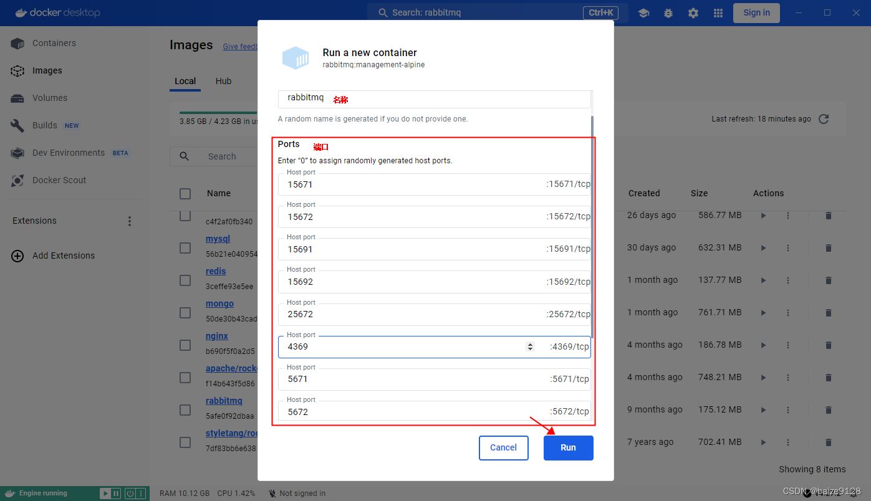Click the Add Extensions plus icon
Viewport: 871px width, 501px height.
(x=17, y=255)
